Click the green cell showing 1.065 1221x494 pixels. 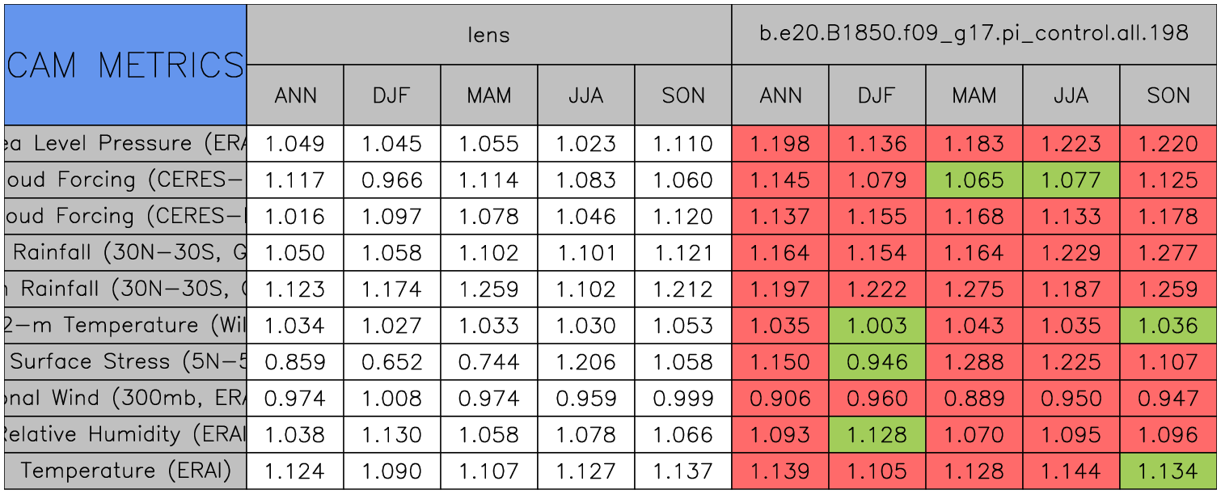974,180
